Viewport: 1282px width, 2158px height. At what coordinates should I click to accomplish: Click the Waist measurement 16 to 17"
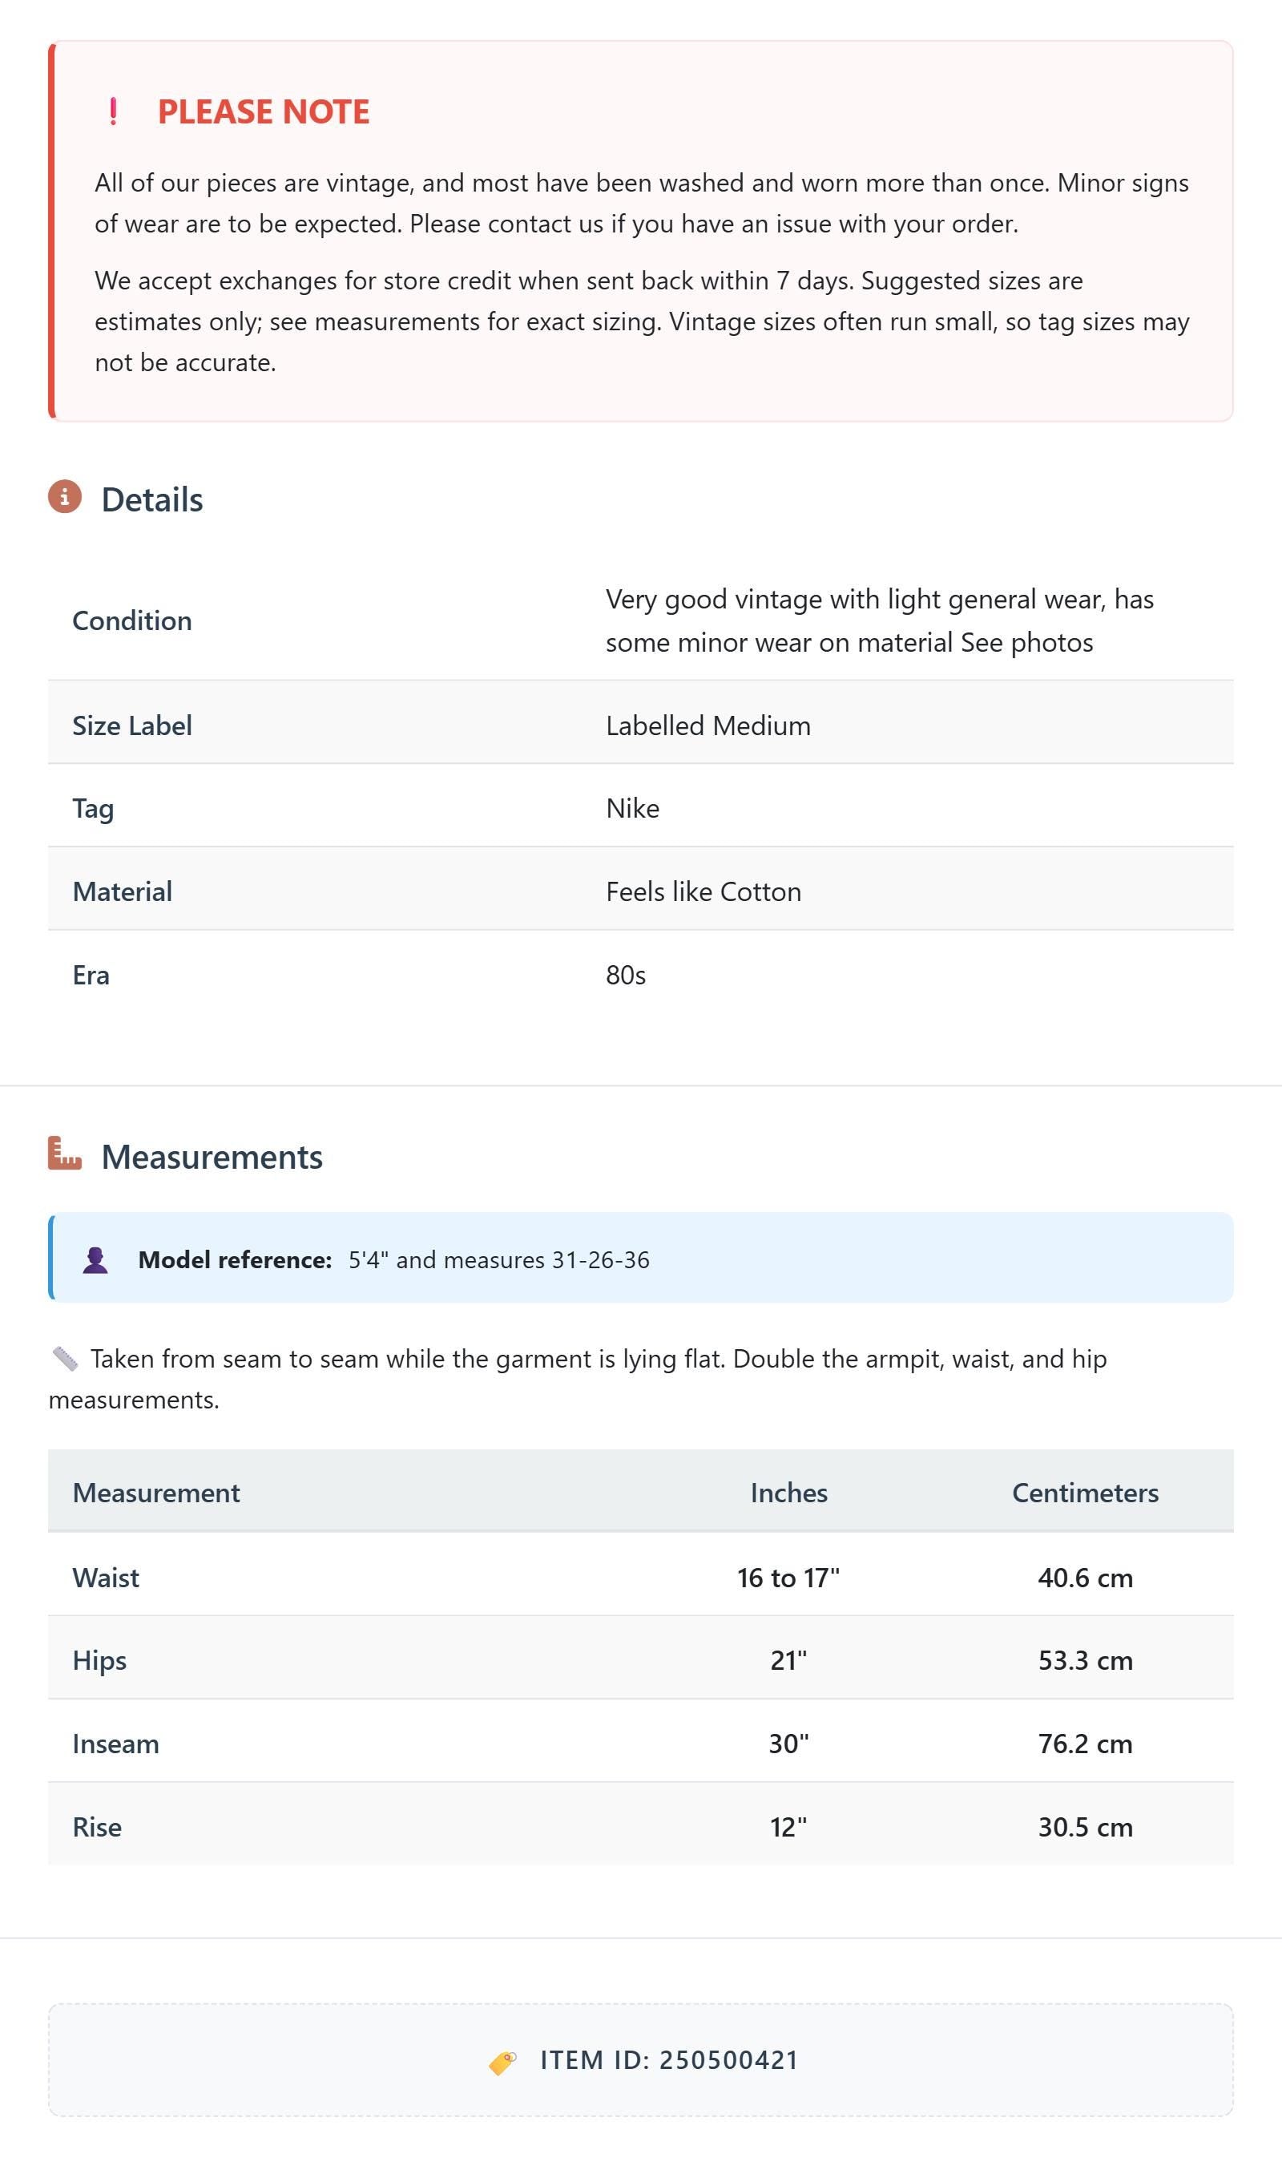[x=788, y=1578]
